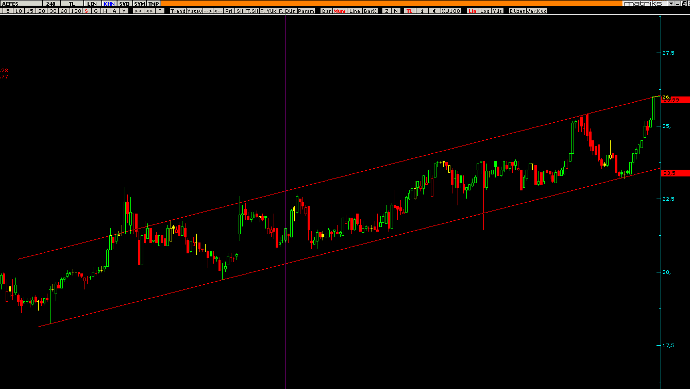This screenshot has width=690, height=389.
Task: Click the Düzen button
Action: [x=516, y=11]
